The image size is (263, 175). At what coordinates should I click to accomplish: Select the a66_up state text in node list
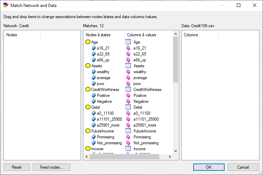(103, 60)
